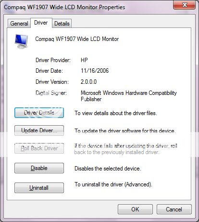The image size is (199, 222).
Task: Cancel the properties dialog
Action: [x=174, y=209]
